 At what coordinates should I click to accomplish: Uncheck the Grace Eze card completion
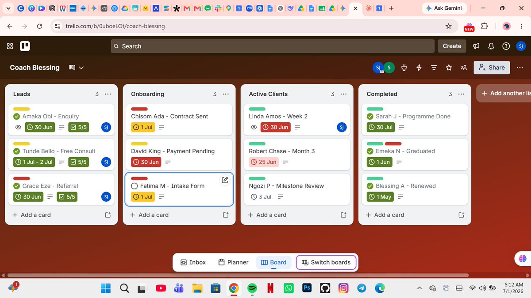(x=17, y=186)
